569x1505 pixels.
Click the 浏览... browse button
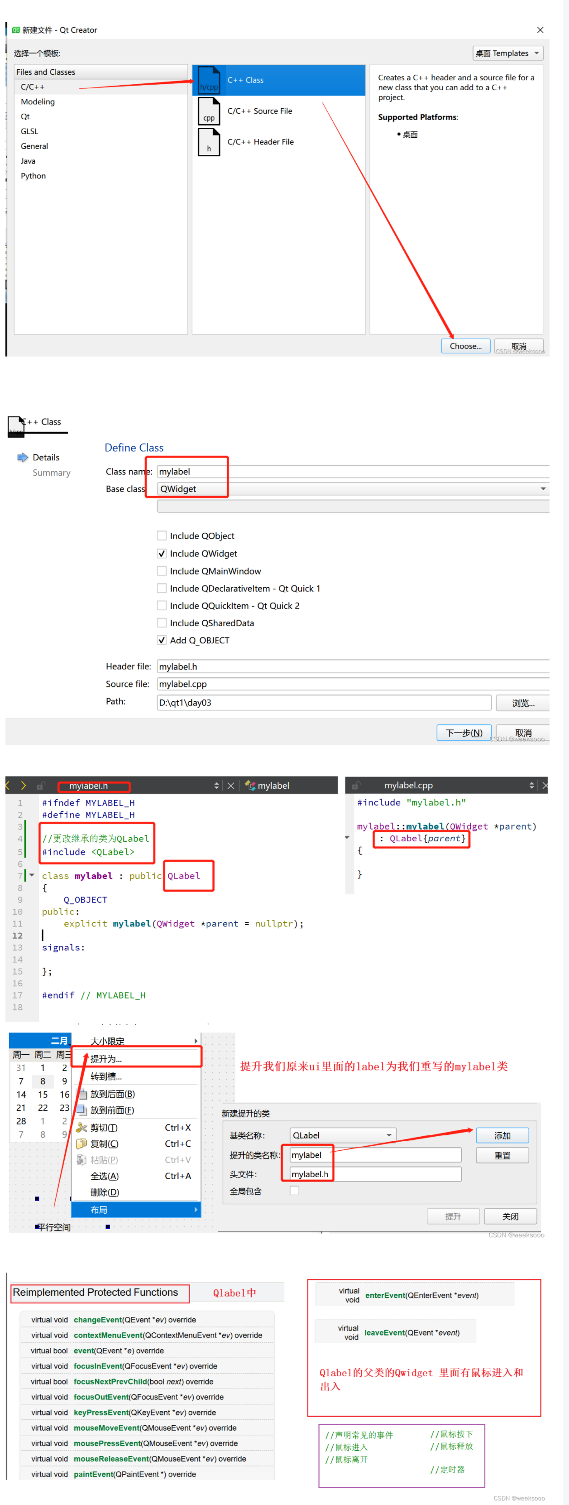(x=523, y=703)
